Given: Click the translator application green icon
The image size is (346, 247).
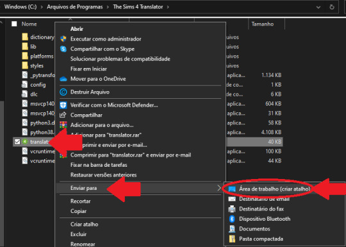Looking at the screenshot, I should (25, 142).
